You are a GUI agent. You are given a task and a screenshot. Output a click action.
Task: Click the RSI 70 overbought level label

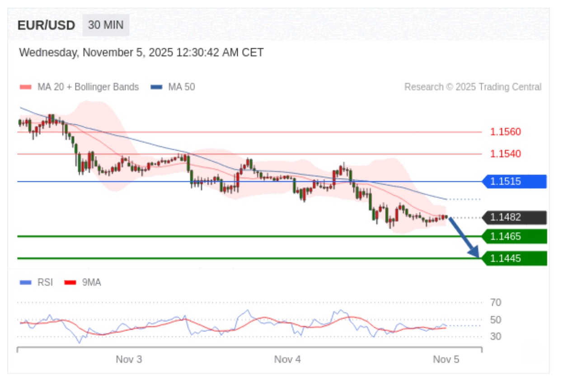point(496,303)
